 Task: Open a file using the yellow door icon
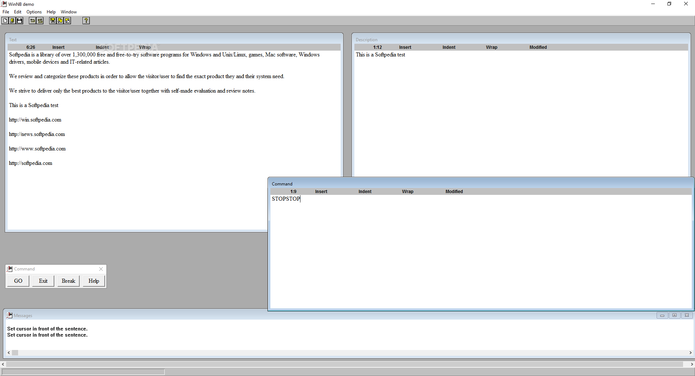click(x=12, y=21)
